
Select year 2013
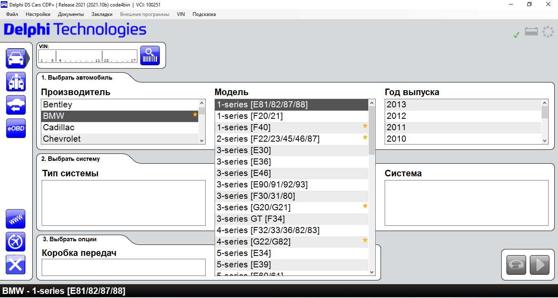point(463,105)
